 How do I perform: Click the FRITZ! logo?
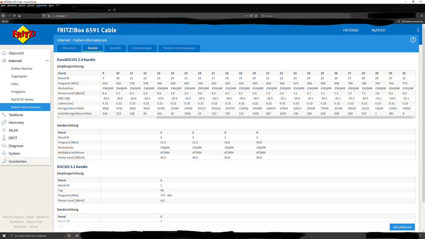pyautogui.click(x=24, y=34)
